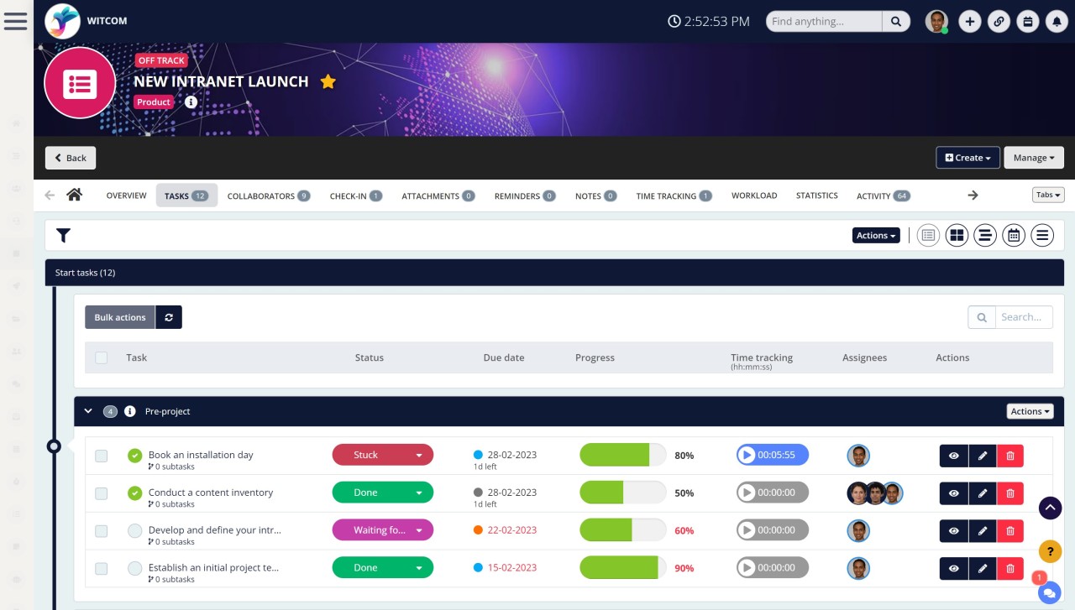The image size is (1075, 610).
Task: Refresh the task list
Action: [x=168, y=317]
